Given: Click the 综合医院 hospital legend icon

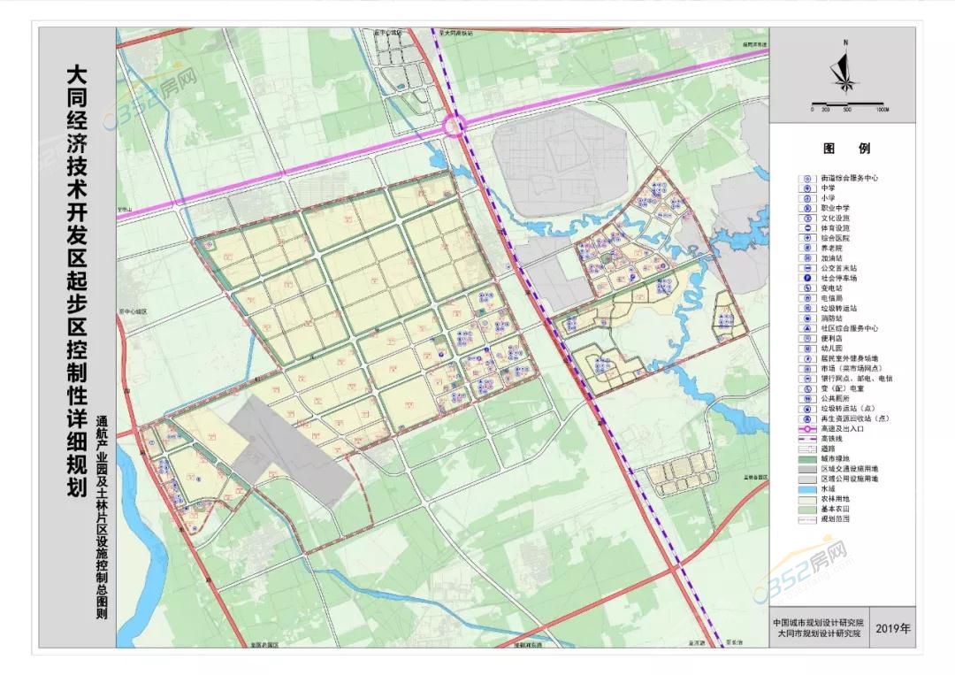Looking at the screenshot, I should click(806, 238).
